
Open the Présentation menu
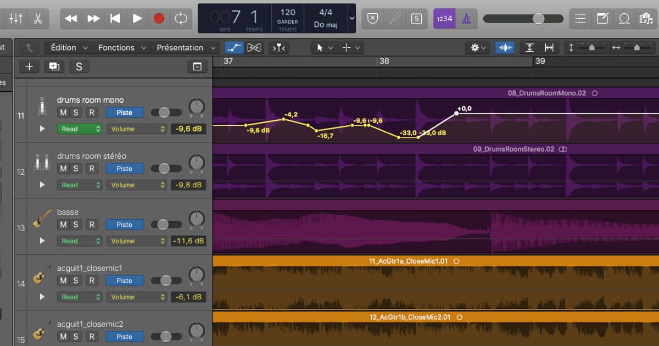[x=185, y=48]
